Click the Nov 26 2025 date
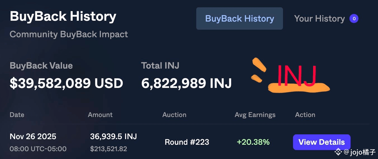 point(33,137)
